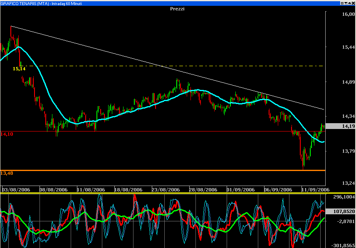Viewport: 356px width, 248px height.
Task: Select the 16,00 price axis label
Action: [x=348, y=14]
